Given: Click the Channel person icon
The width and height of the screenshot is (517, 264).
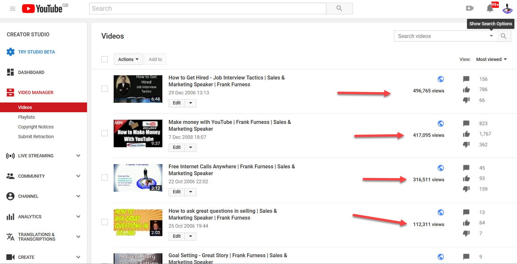Looking at the screenshot, I should click(10, 196).
